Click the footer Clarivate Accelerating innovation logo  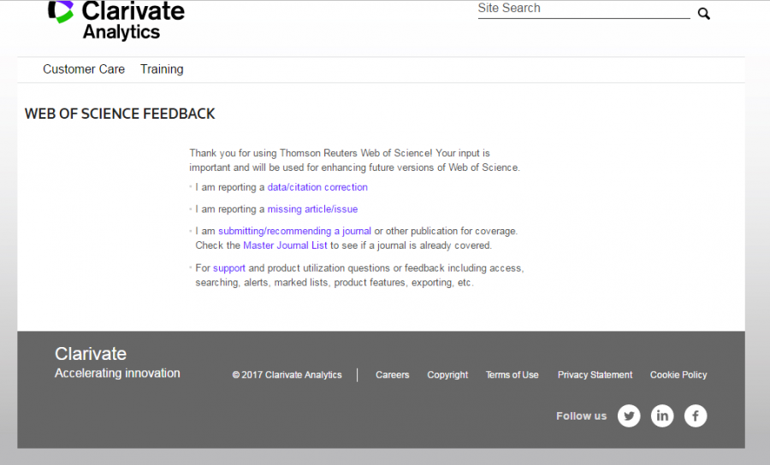coord(117,362)
